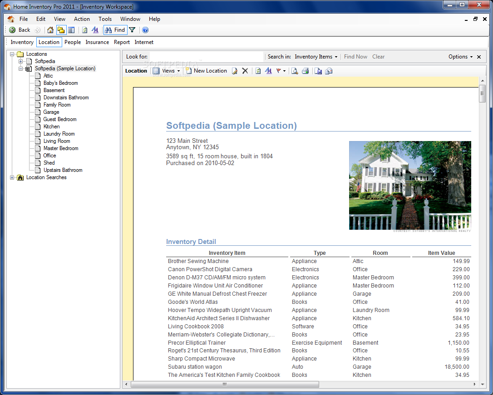This screenshot has width=493, height=395.
Task: Click the New Location button
Action: coord(207,71)
